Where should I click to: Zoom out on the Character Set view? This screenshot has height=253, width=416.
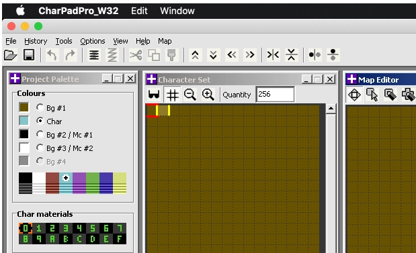(190, 95)
